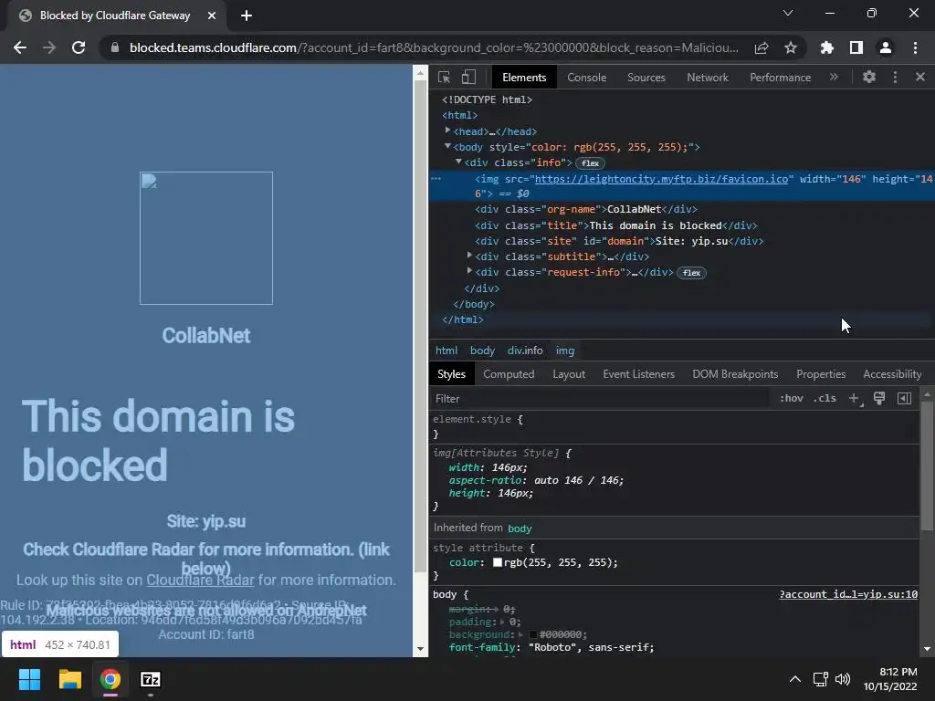This screenshot has height=701, width=935.
Task: Show more DevTools tabs
Action: 834,77
